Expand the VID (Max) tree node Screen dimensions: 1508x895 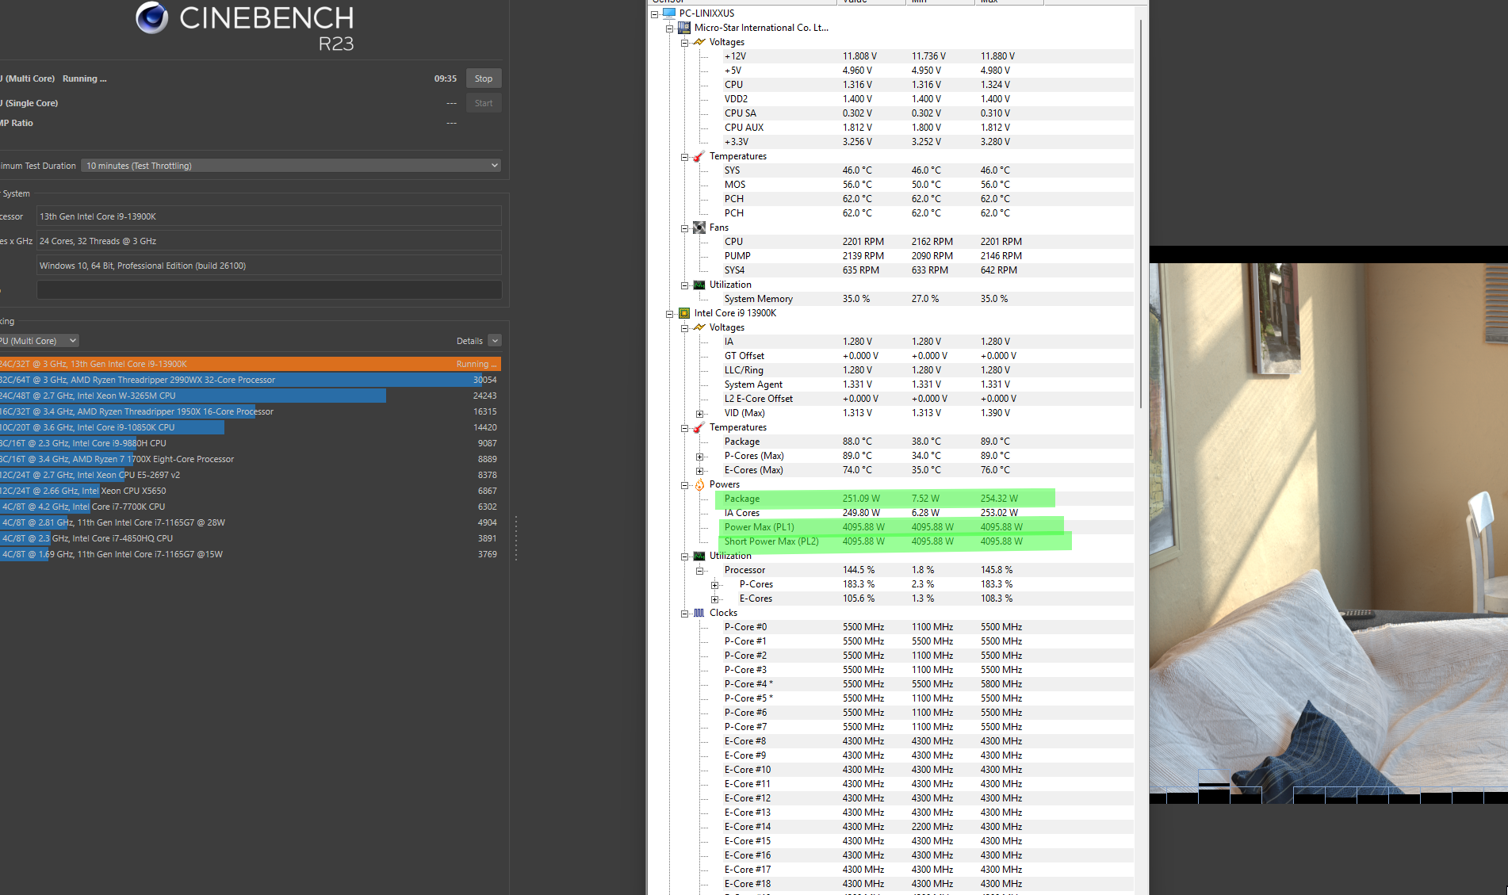tap(699, 413)
